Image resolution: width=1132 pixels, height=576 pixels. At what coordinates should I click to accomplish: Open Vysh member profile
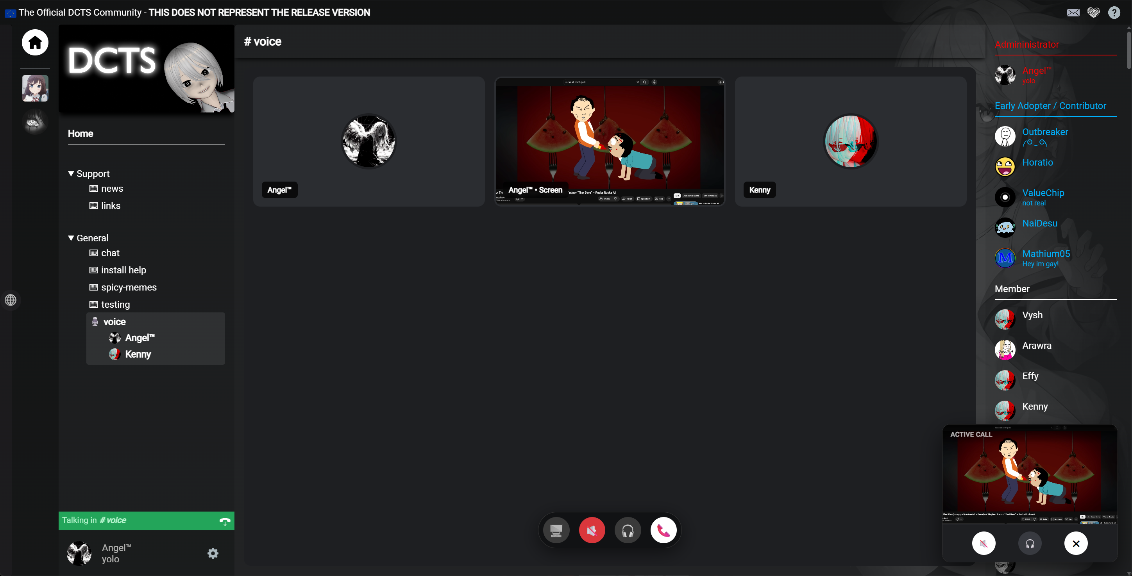1055,319
